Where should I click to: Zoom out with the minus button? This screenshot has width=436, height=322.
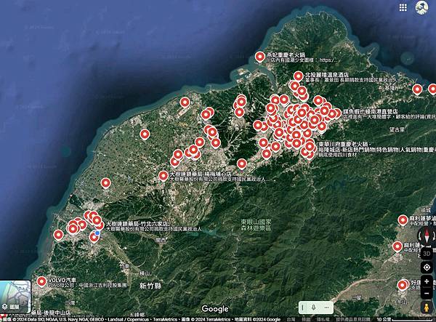(427, 294)
